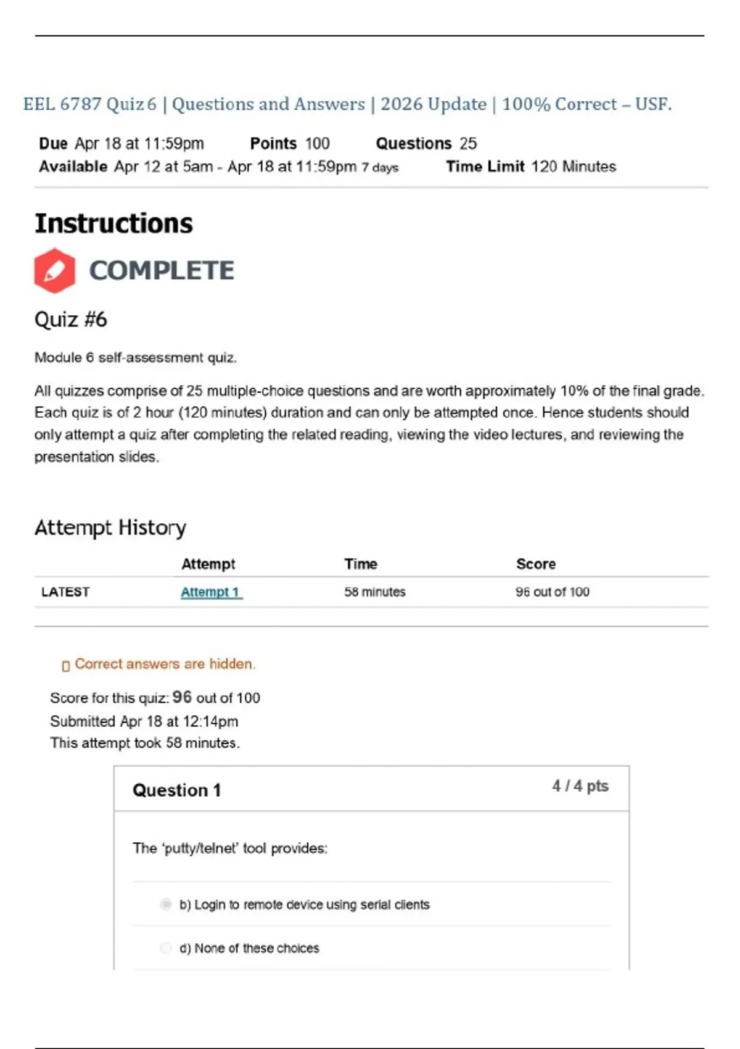Open the Attempt 1 link

[211, 592]
